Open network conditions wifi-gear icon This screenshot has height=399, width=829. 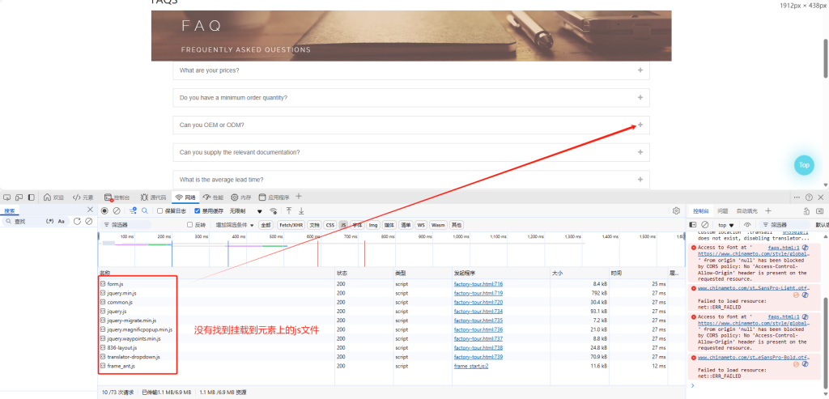[x=274, y=211]
